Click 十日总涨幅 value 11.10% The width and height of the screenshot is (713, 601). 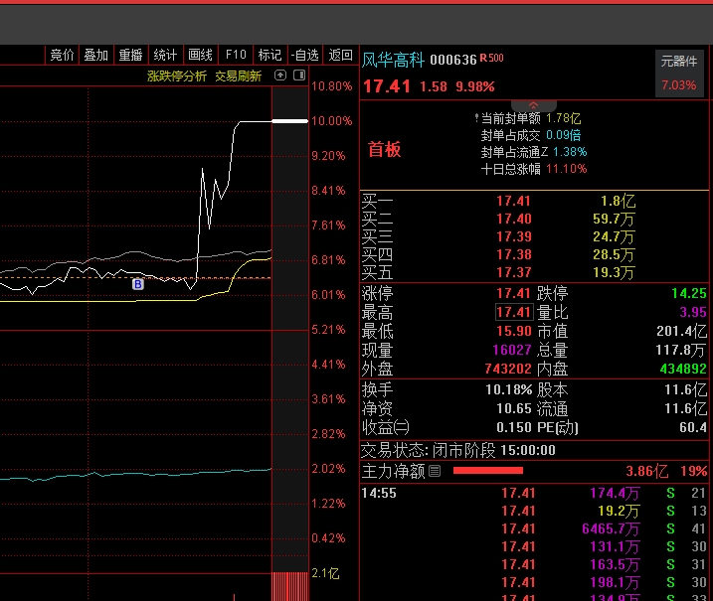(566, 169)
